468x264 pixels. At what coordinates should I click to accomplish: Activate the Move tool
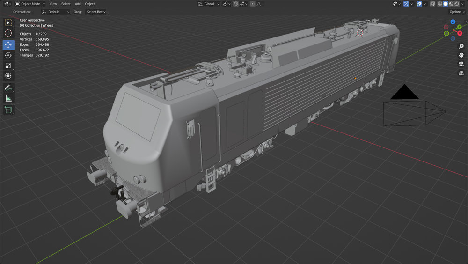(8, 45)
